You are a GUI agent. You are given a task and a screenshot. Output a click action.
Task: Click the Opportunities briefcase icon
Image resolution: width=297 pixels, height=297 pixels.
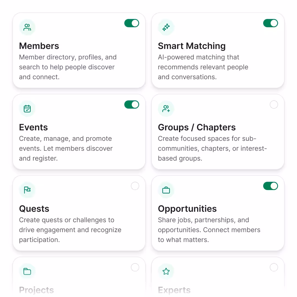pyautogui.click(x=166, y=190)
